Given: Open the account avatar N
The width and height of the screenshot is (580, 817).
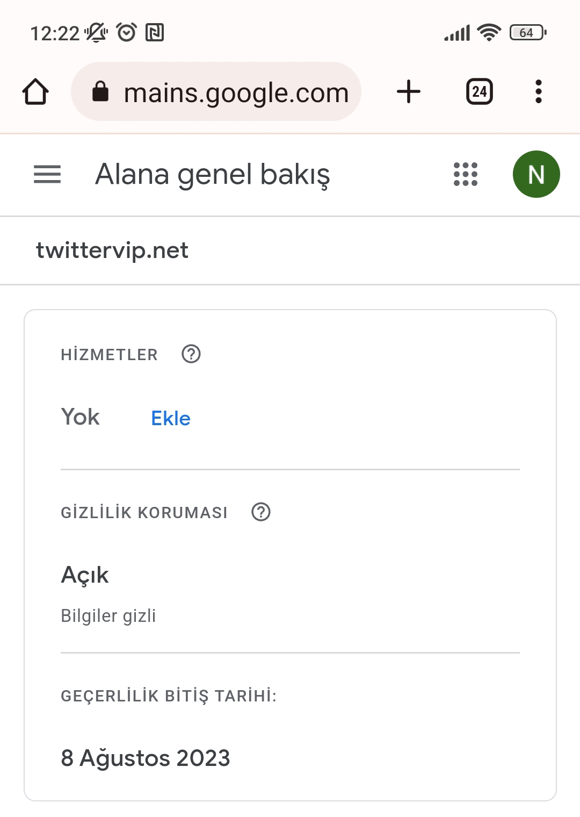Looking at the screenshot, I should click(x=536, y=174).
